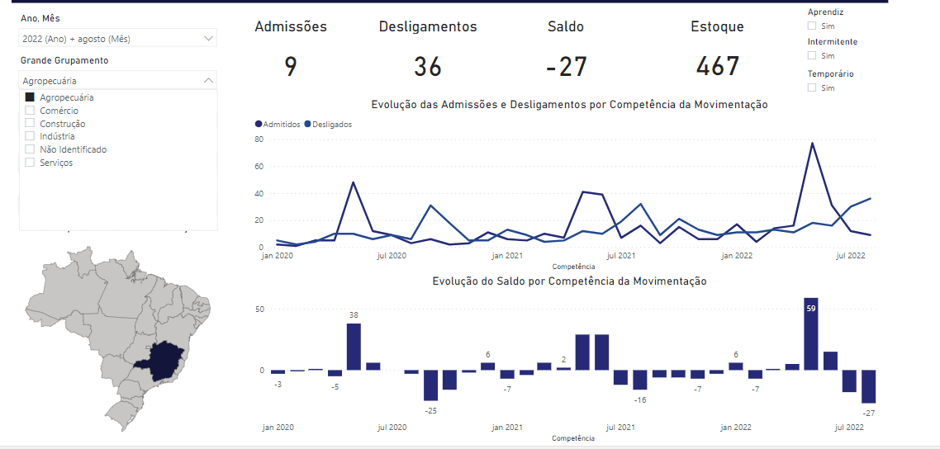Check the Serviços option
Screen dimensions: 940x449
point(30,163)
